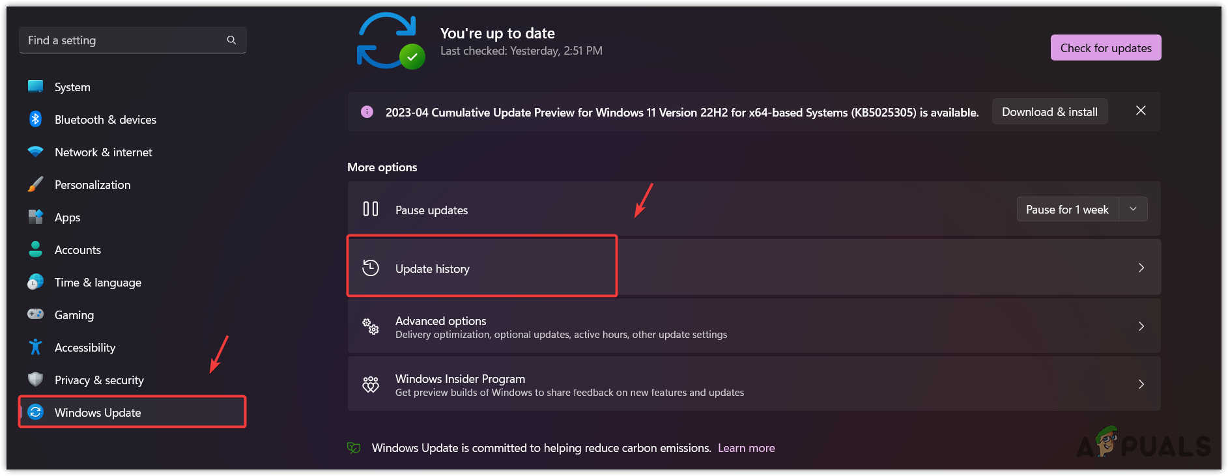1228x476 pixels.
Task: Open the Learn more link
Action: (x=746, y=448)
